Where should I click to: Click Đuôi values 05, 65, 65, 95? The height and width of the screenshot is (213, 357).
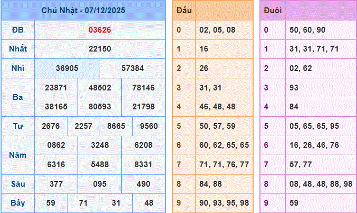click(314, 126)
